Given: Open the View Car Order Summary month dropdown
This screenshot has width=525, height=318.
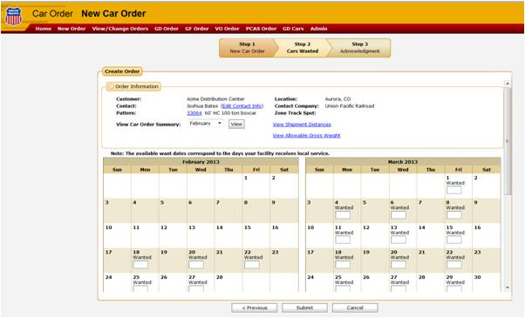Looking at the screenshot, I should [206, 124].
